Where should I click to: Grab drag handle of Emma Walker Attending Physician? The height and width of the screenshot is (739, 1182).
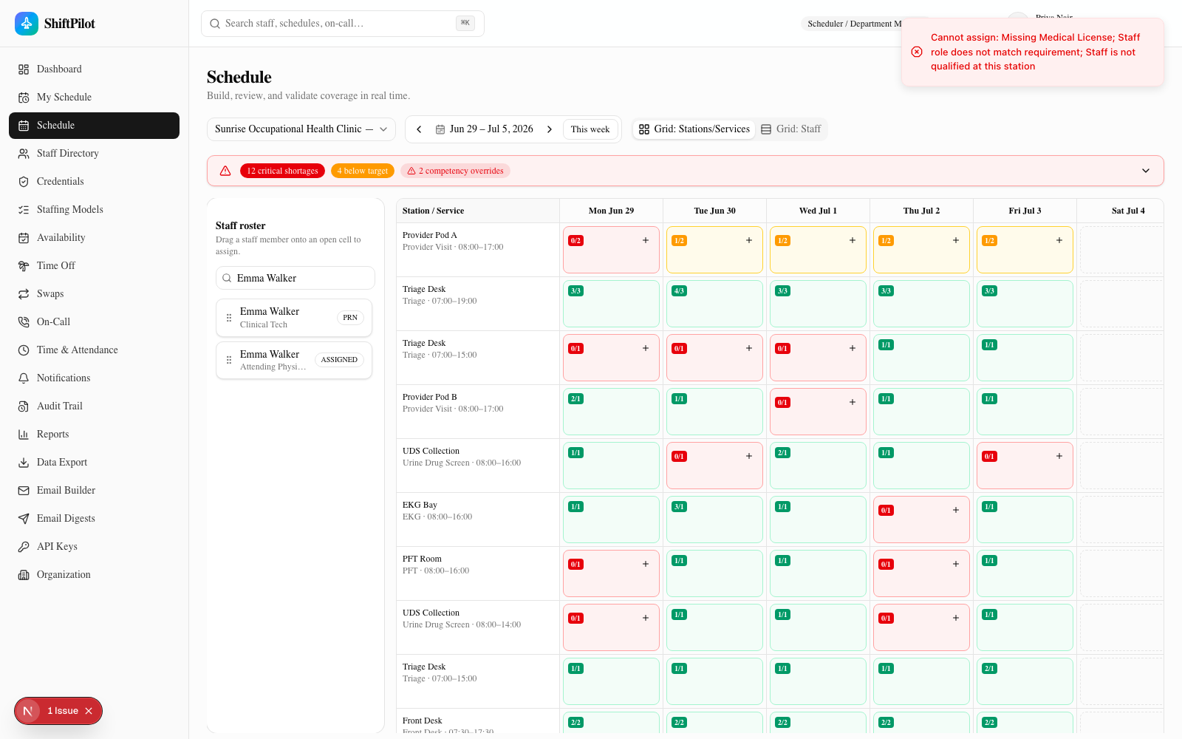[229, 360]
